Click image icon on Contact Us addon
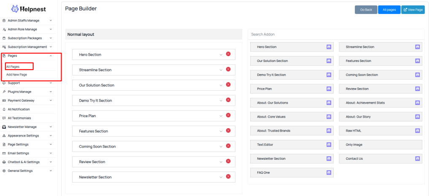 pyautogui.click(x=417, y=158)
